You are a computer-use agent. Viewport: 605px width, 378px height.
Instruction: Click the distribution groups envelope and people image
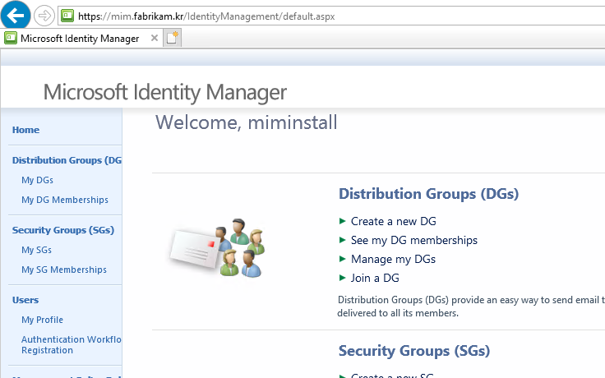click(x=218, y=248)
